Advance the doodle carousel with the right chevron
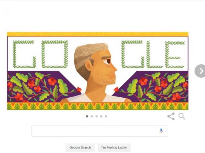The width and height of the screenshot is (205, 153). pos(200,71)
